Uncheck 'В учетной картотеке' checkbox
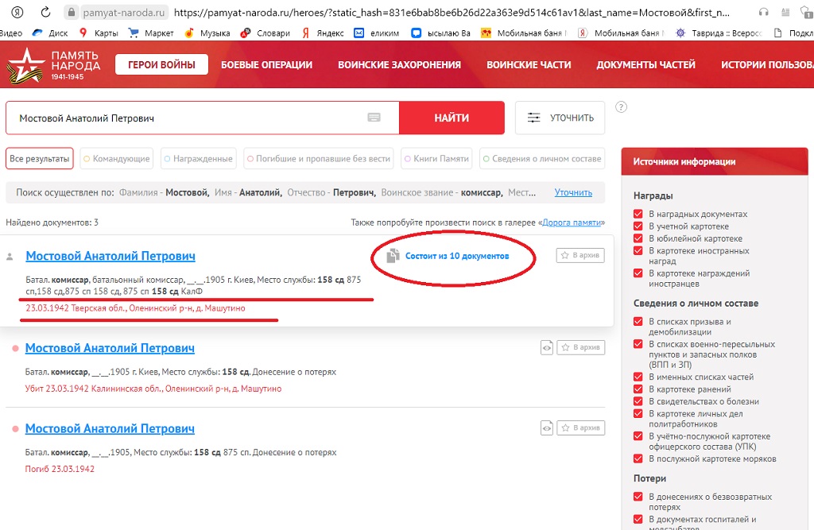814x530 pixels. pos(638,226)
